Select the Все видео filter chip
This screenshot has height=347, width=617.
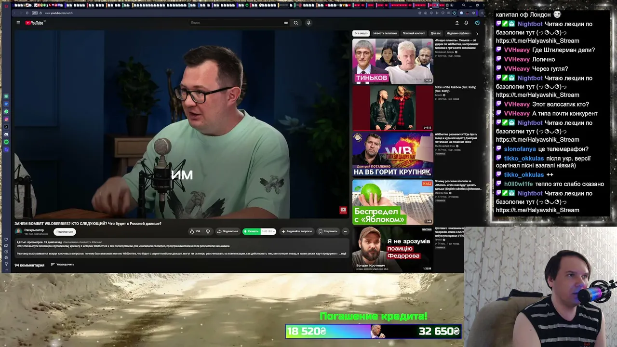[361, 33]
